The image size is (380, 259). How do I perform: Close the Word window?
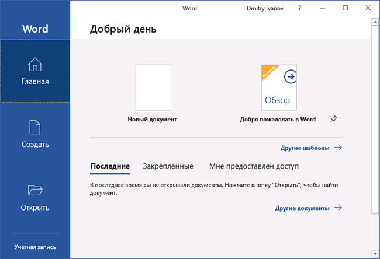(368, 8)
